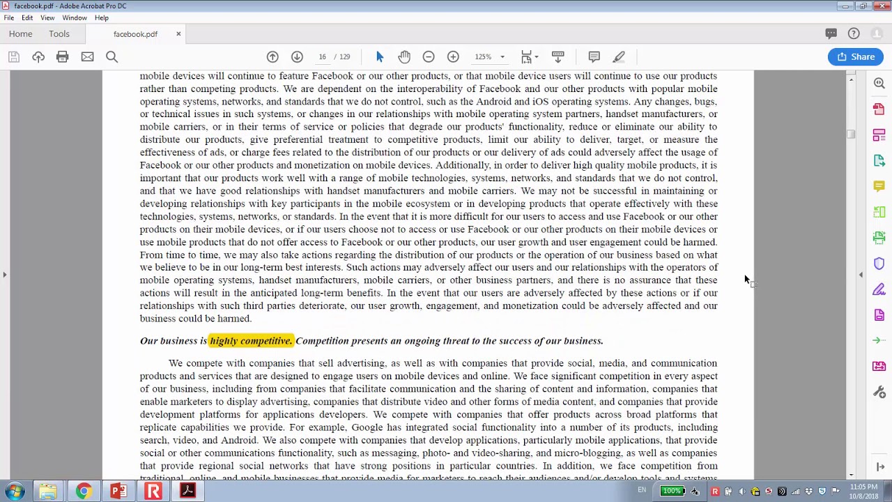Expand the left navigation pane
This screenshot has width=892, height=502.
4,275
